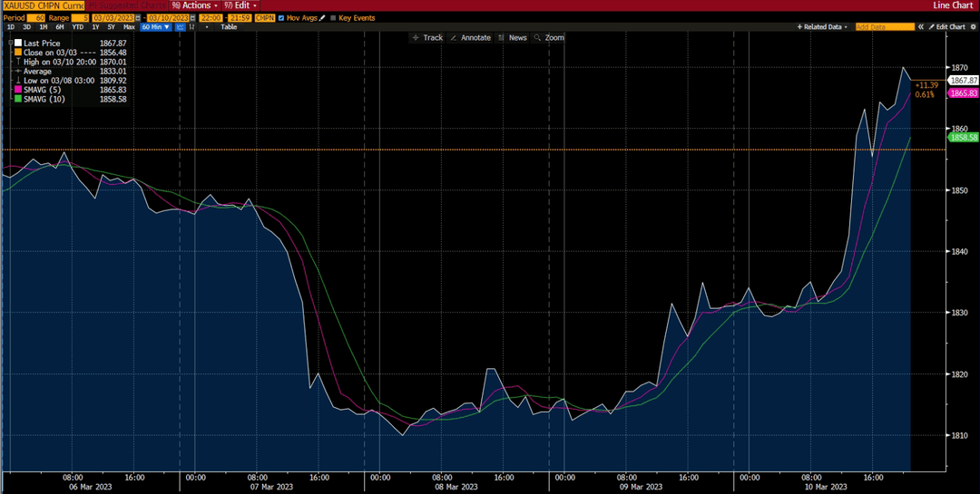Switch to the YTD range tab
The height and width of the screenshot is (494, 980).
[77, 27]
